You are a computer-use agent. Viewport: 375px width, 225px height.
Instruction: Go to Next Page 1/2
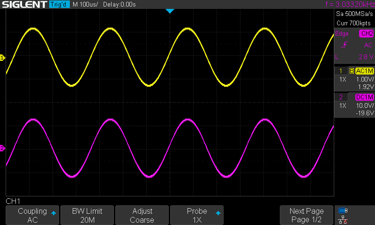[x=307, y=215]
